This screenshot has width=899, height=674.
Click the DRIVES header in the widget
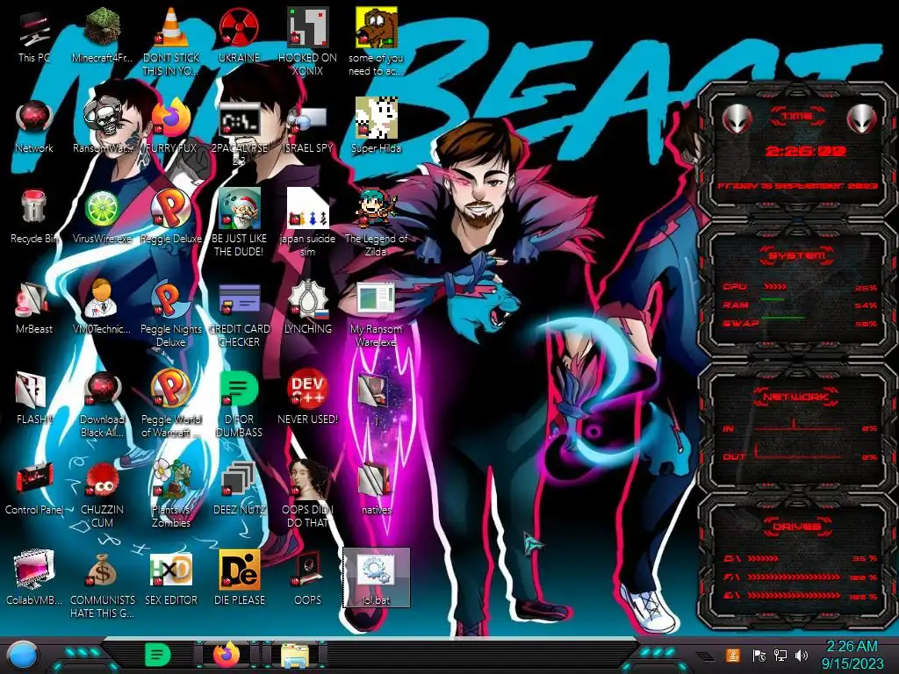click(x=796, y=527)
